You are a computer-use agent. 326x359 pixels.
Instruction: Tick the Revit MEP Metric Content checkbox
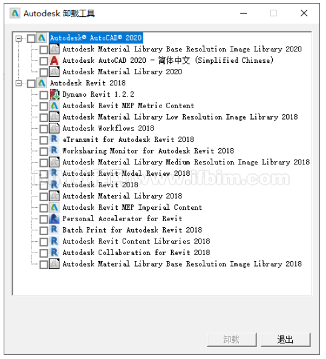(x=44, y=106)
